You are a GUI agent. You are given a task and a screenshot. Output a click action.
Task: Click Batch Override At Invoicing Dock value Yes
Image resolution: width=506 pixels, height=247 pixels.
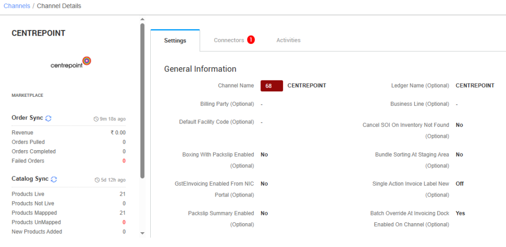tap(460, 213)
